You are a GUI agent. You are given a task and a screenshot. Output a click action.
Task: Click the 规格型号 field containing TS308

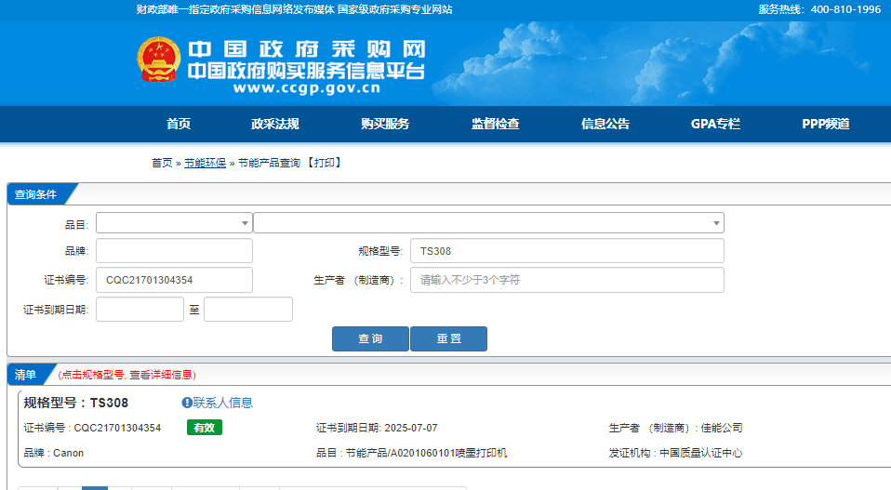click(566, 251)
